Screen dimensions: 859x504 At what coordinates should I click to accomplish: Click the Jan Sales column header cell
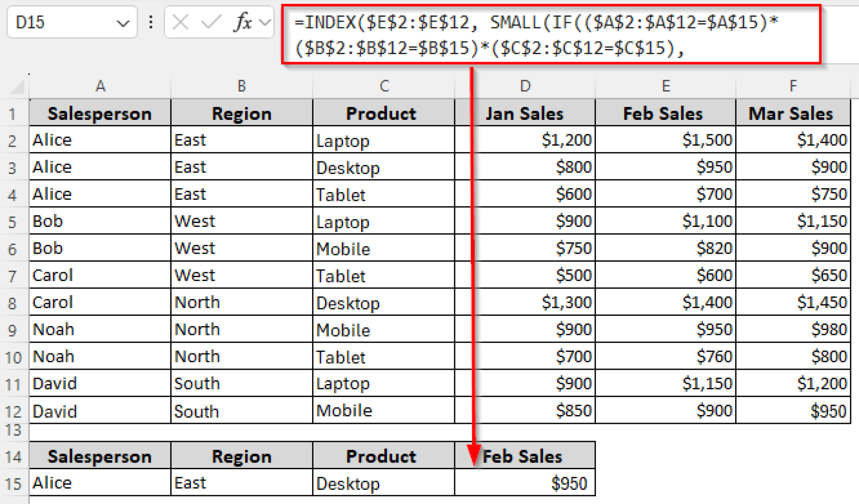[x=525, y=112]
